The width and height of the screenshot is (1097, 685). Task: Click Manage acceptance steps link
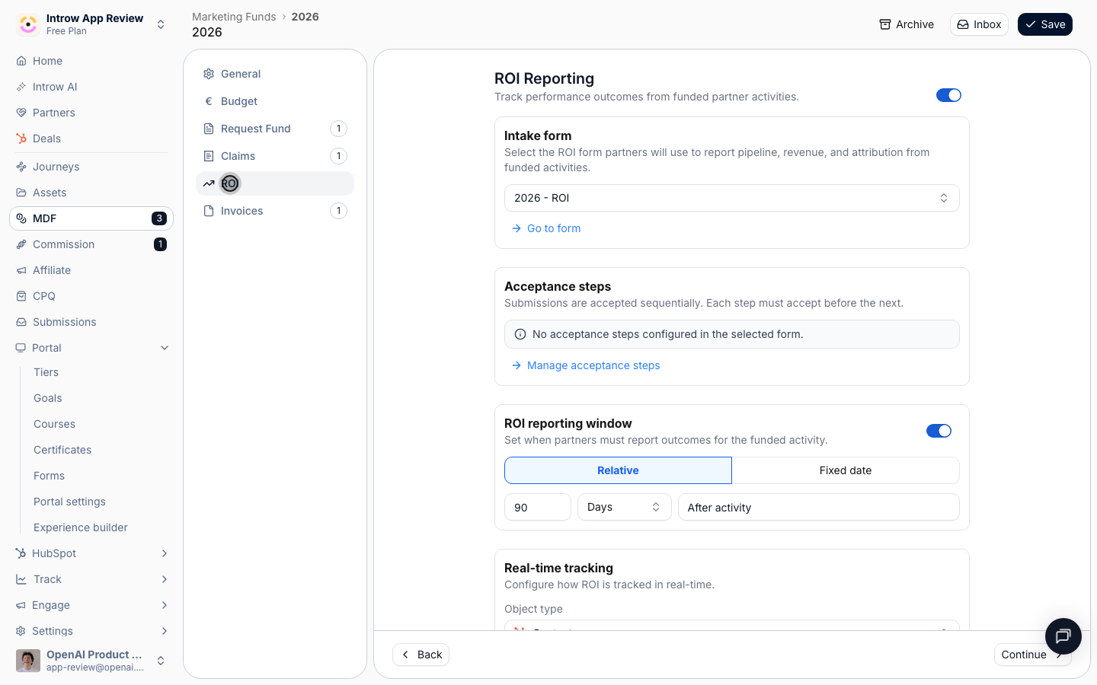(585, 365)
